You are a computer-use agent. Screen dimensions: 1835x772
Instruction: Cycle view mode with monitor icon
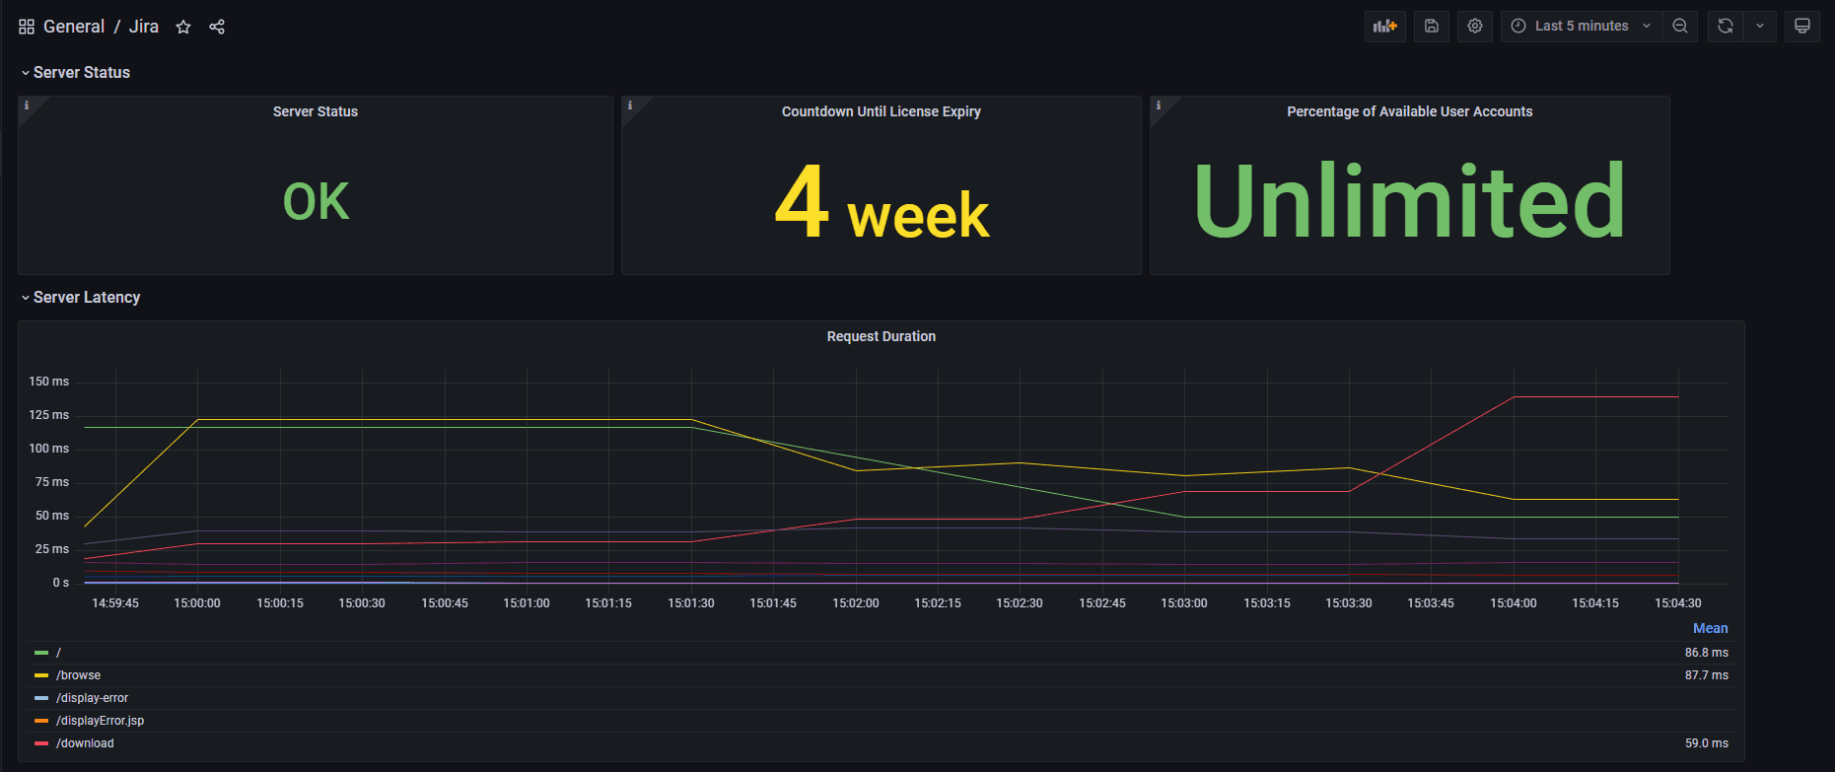pyautogui.click(x=1802, y=27)
